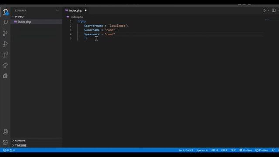Click the unsaved dot on index.php tab
The image size is (279, 157).
pos(85,10)
